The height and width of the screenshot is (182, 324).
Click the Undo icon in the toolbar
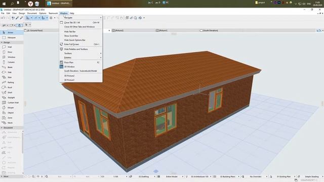[3, 18]
